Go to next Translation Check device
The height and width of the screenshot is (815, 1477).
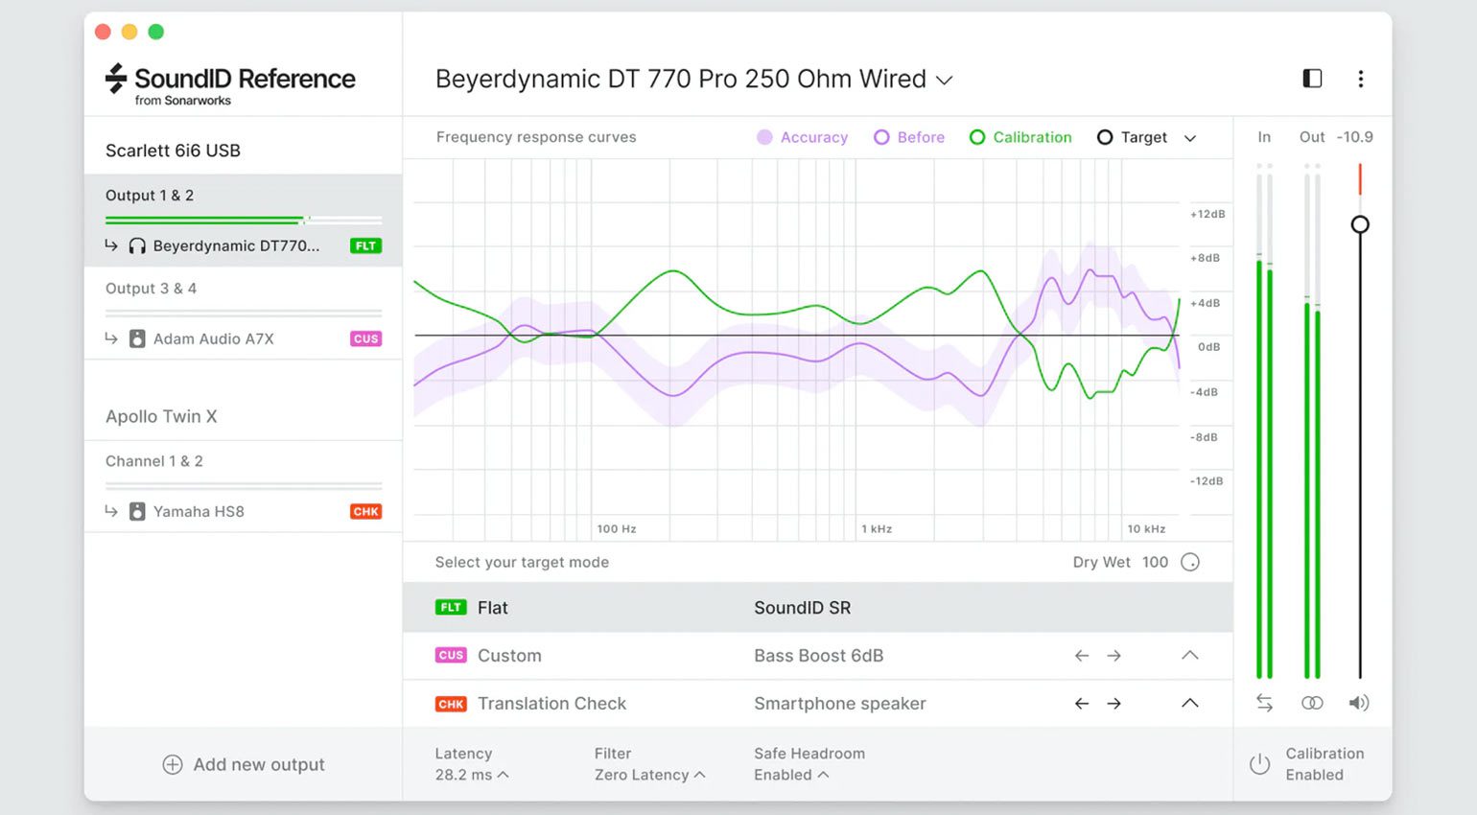point(1114,704)
